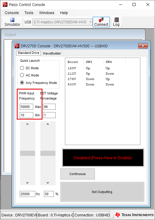Image resolution: width=155 pixels, height=220 pixels.
Task: Click the Connect toolbar button
Action: pyautogui.click(x=101, y=22)
